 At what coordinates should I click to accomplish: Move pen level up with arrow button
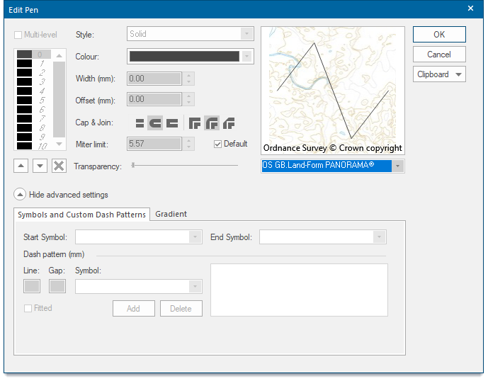click(x=21, y=166)
